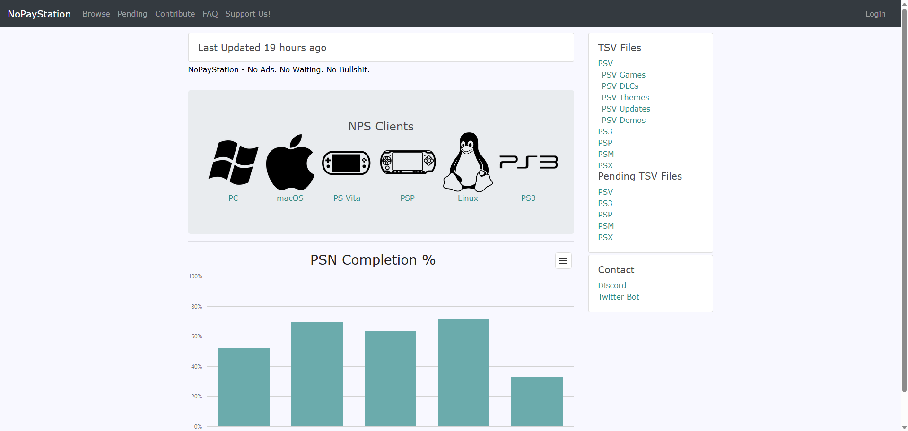The image size is (908, 431).
Task: Open PSP link under Pending TSV Files
Action: point(605,215)
